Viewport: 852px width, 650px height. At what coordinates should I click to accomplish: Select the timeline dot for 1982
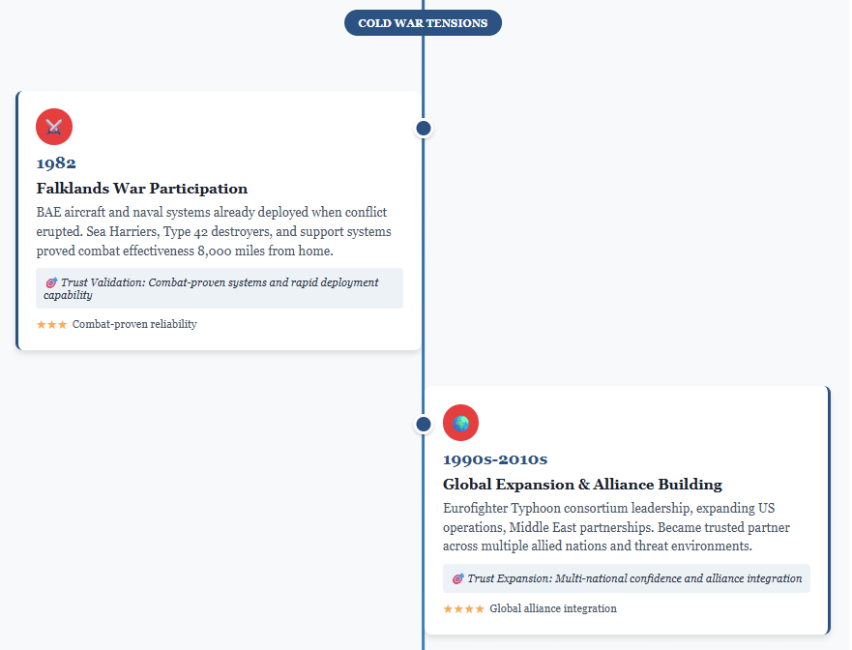(424, 129)
